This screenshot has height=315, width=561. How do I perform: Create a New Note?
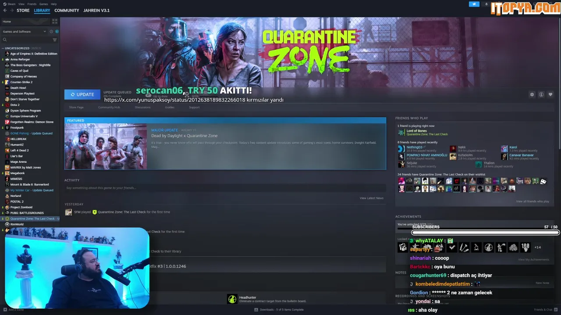[542, 283]
